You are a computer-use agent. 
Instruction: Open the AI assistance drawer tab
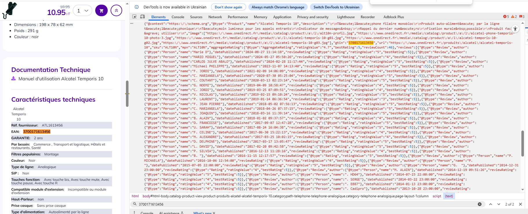[x=171, y=213]
